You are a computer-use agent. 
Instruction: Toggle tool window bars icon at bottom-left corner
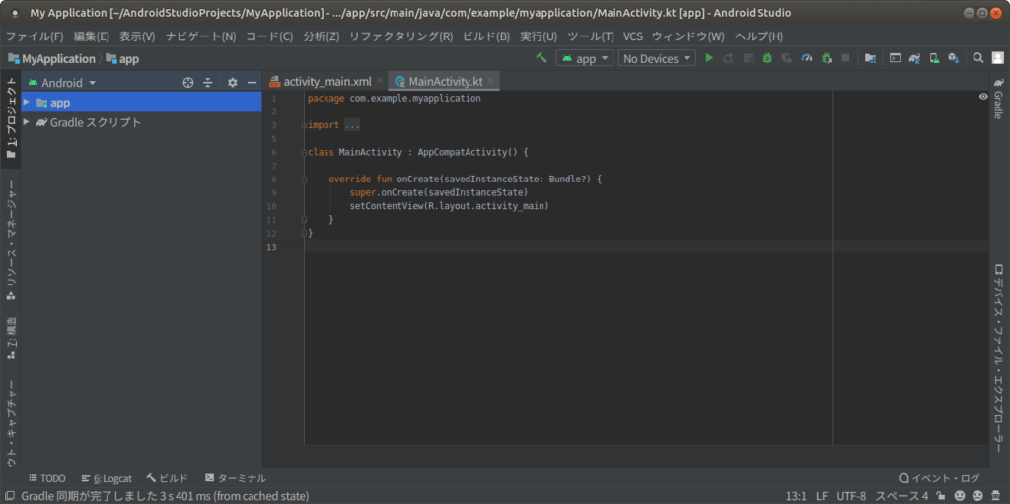point(10,496)
